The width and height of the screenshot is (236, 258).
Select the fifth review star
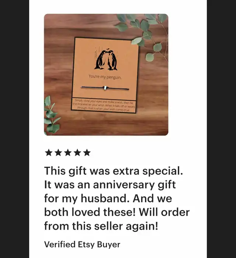87,152
